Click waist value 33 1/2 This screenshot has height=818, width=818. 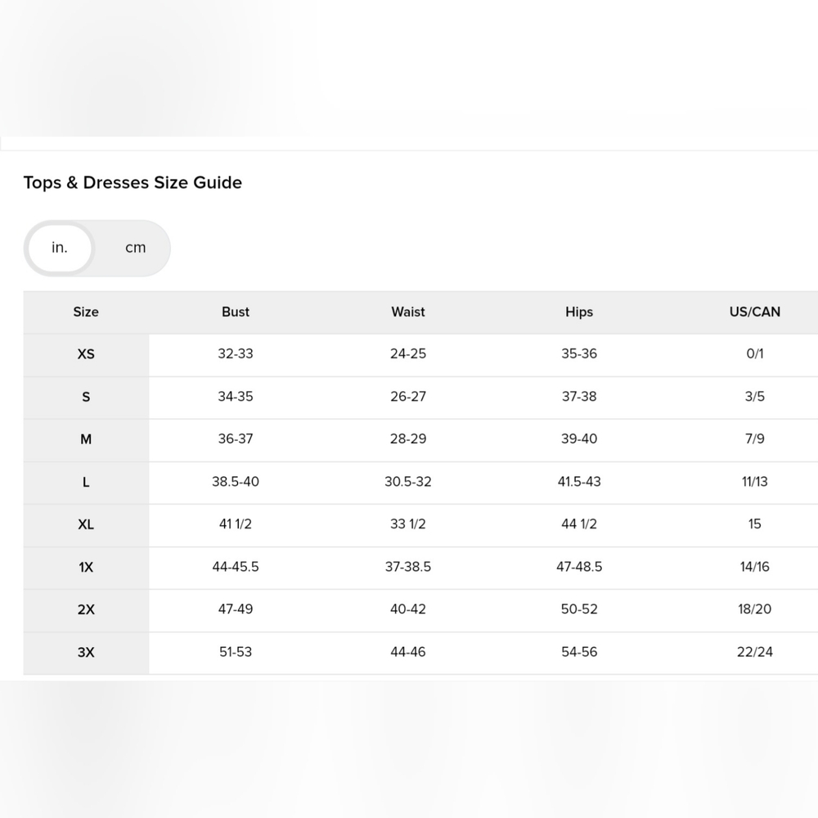click(x=408, y=524)
